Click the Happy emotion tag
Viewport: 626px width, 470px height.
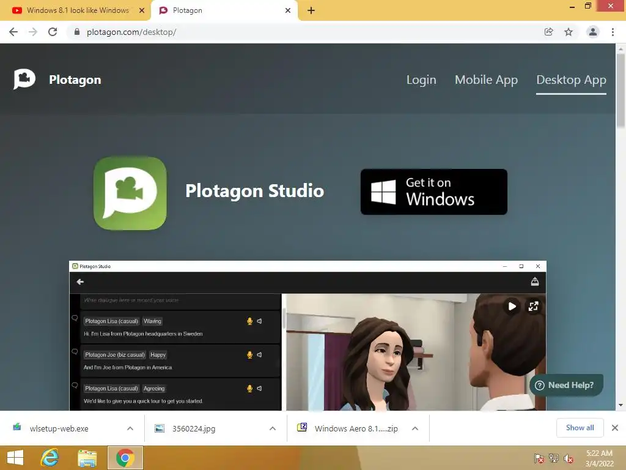pos(158,354)
